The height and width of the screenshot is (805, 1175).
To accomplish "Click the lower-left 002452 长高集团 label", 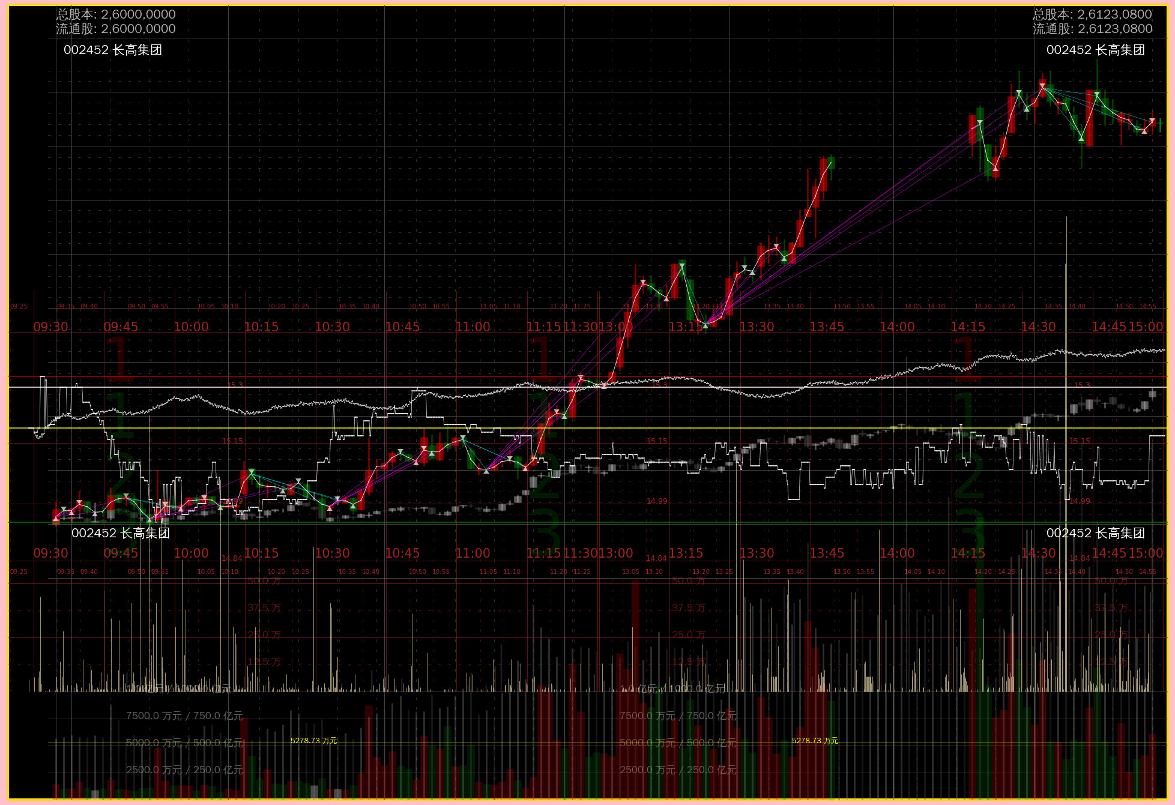I will [121, 533].
